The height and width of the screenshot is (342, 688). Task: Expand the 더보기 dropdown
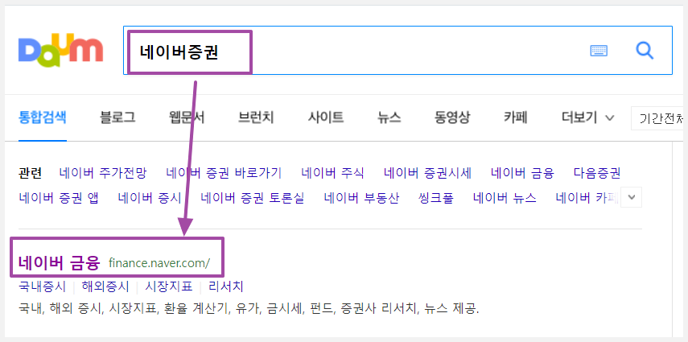tap(587, 117)
